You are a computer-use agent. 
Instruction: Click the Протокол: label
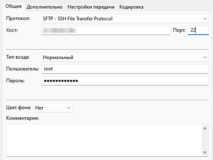tap(18, 19)
